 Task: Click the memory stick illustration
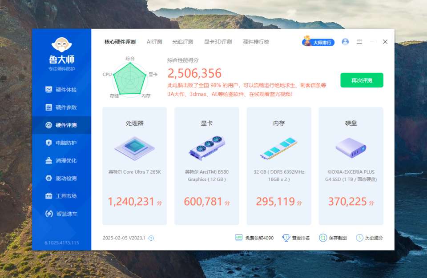[x=279, y=148]
